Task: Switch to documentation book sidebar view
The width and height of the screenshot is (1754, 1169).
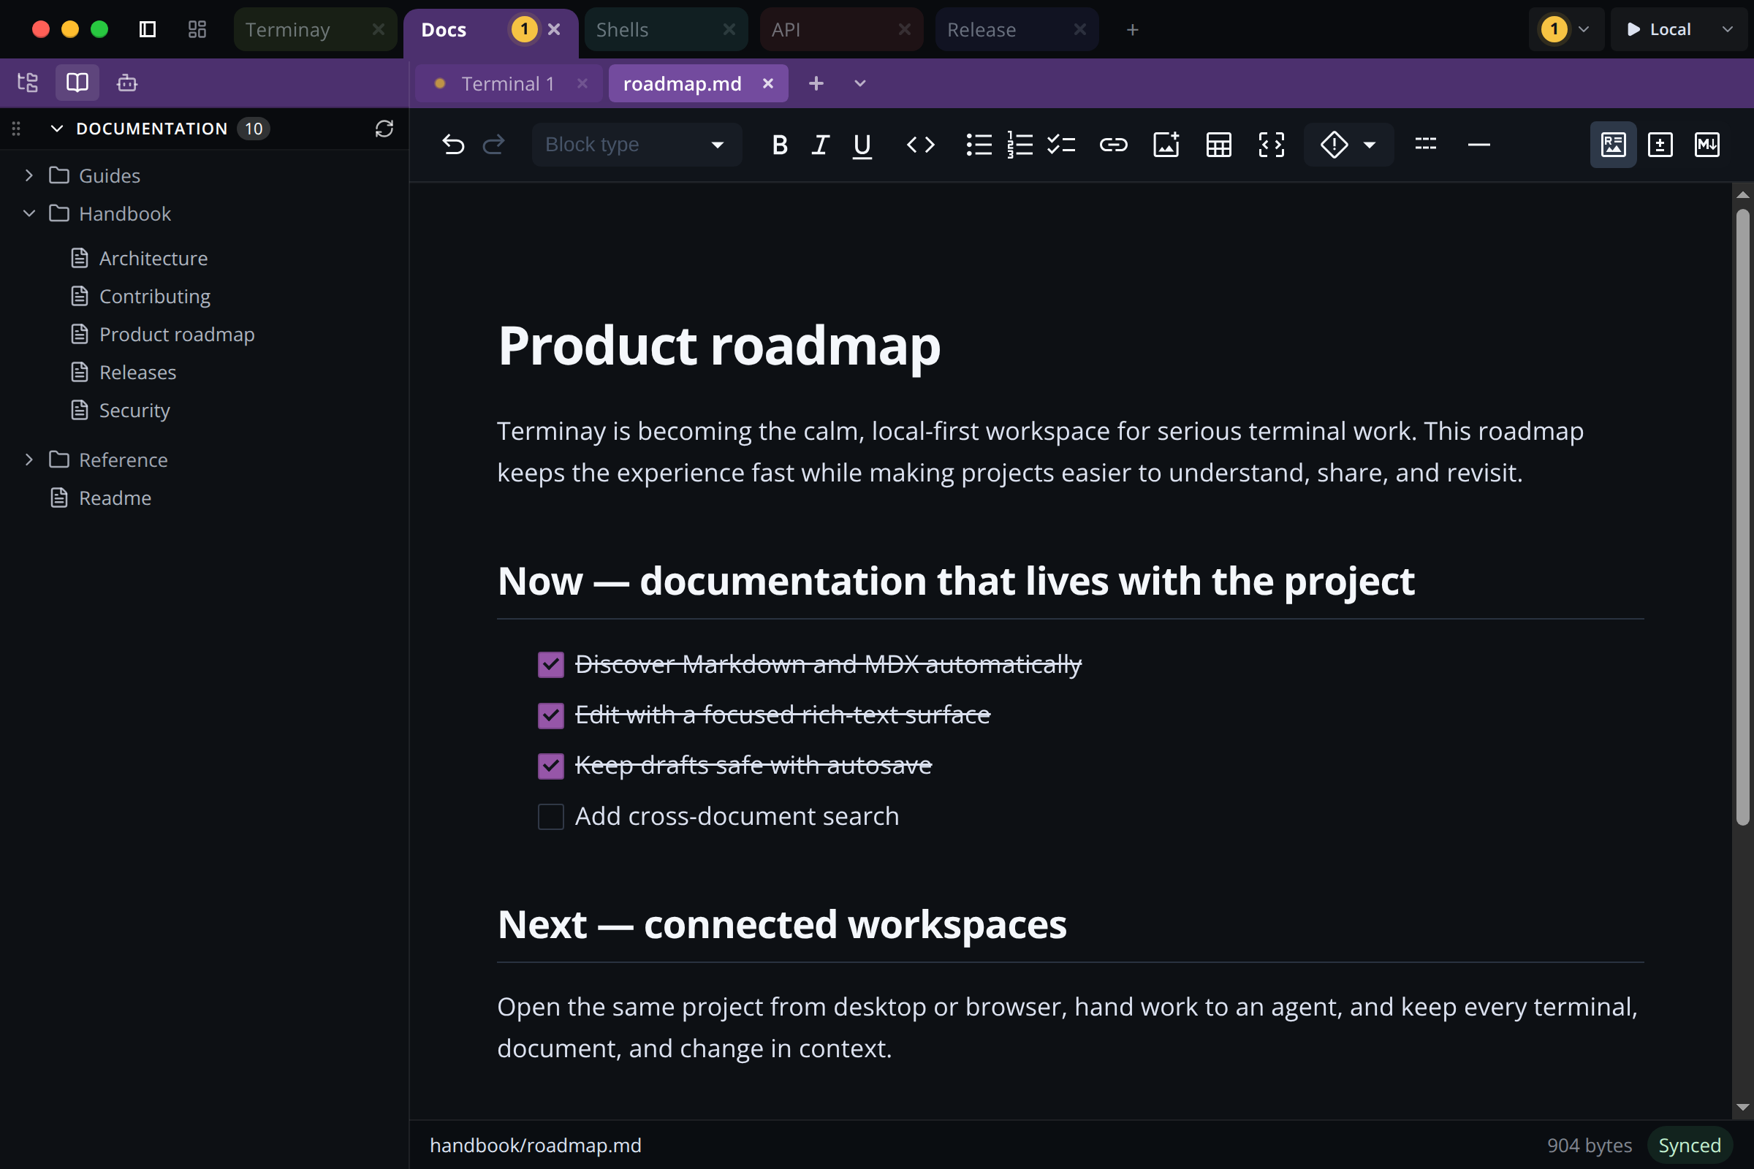Action: pyautogui.click(x=77, y=83)
